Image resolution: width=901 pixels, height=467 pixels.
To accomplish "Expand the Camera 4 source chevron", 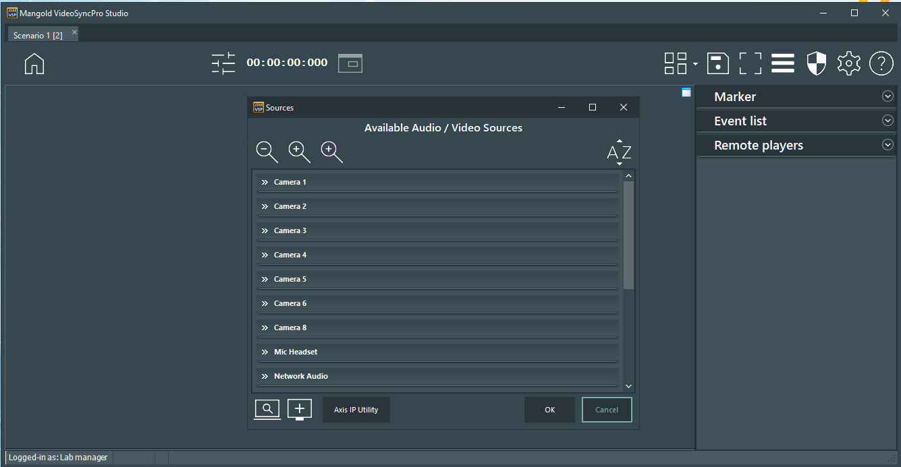I will (x=265, y=255).
